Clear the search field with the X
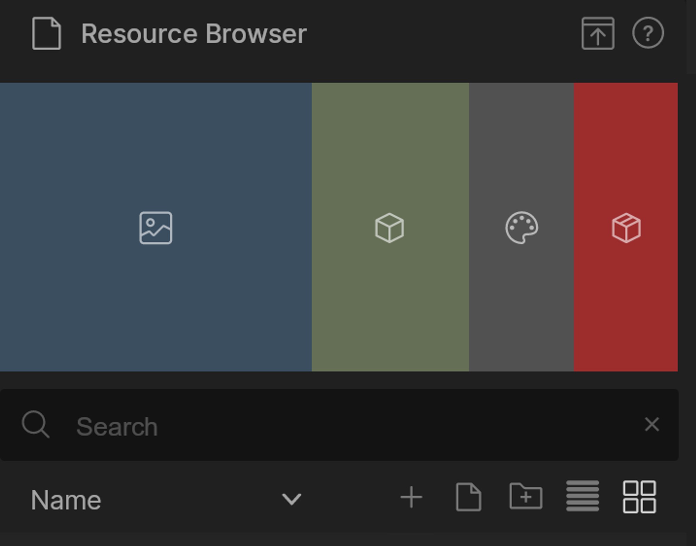This screenshot has height=546, width=696. point(651,425)
